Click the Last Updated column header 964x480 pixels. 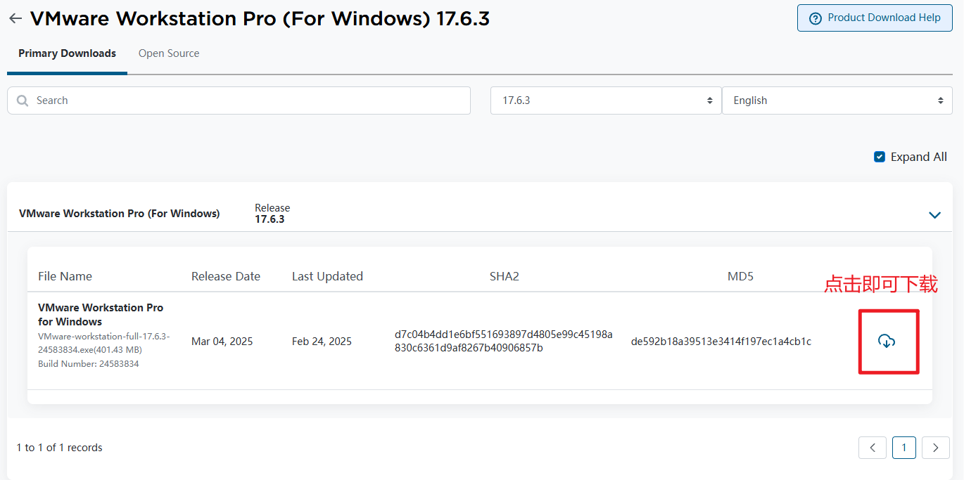(x=327, y=276)
